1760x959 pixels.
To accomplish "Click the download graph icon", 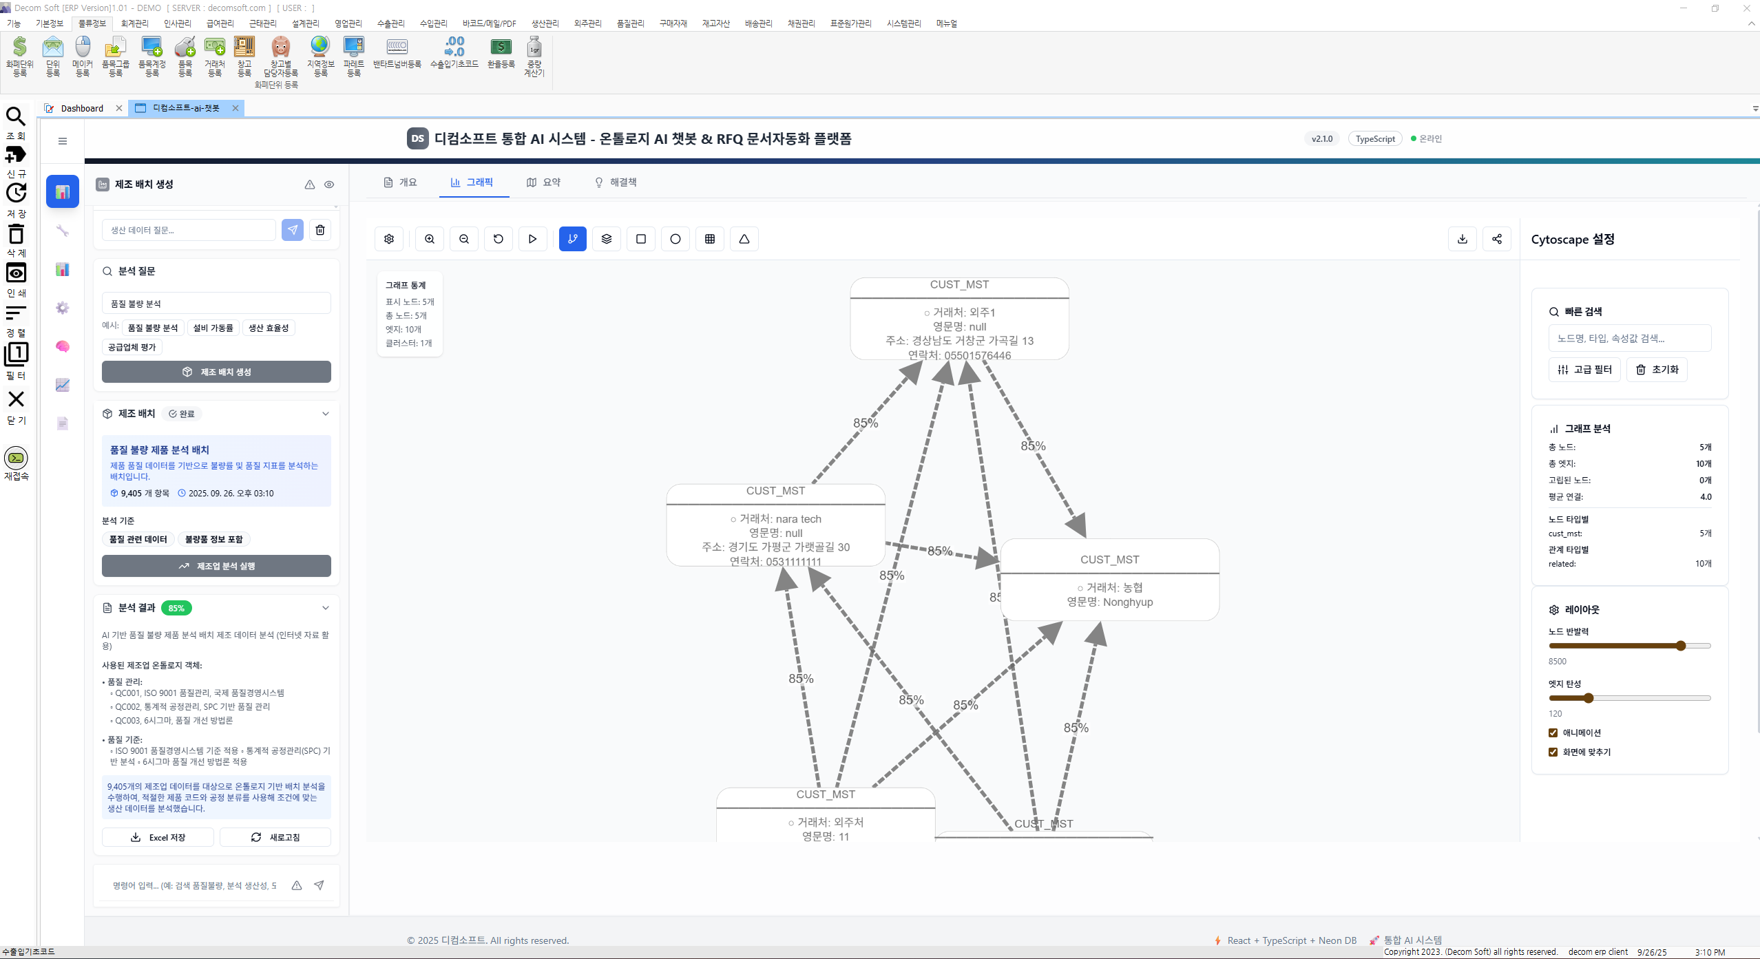I will pos(1463,239).
